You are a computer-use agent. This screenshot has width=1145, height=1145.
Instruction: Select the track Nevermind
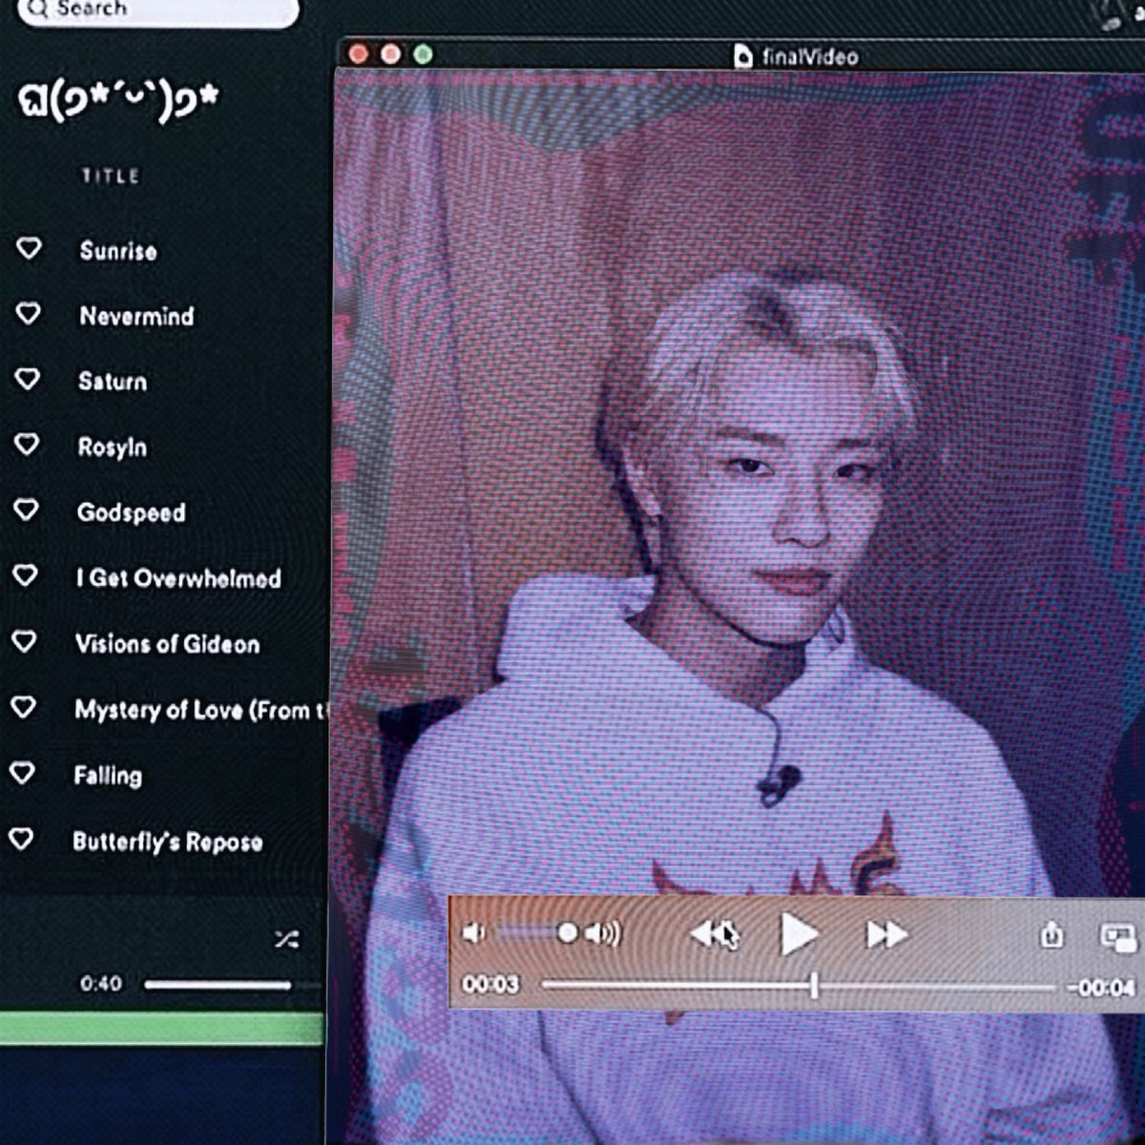coord(136,316)
